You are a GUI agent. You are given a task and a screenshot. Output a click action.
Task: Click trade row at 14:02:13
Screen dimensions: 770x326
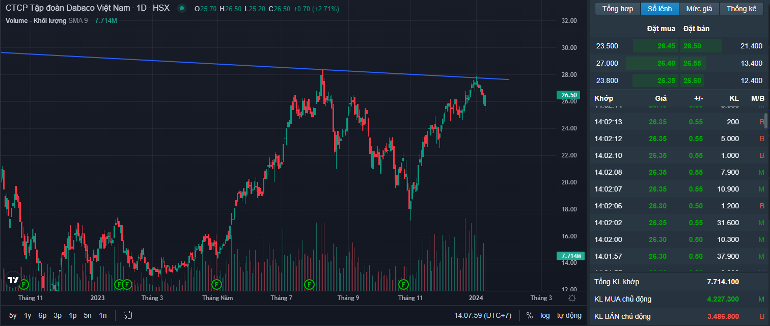679,122
